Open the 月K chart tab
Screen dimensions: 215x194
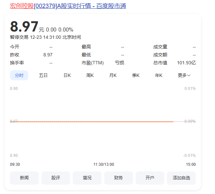tap(113, 75)
